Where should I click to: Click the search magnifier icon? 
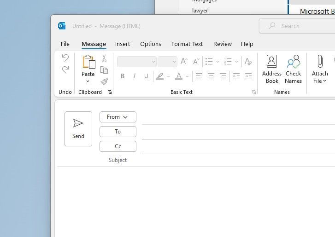pos(272,26)
